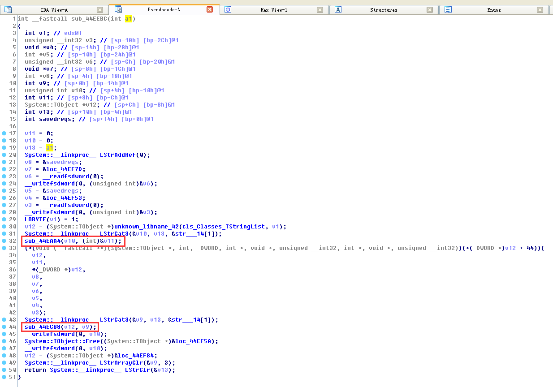Screen dimensions: 553x387
Task: Close the Pseudocode-A tab
Action: tap(210, 10)
